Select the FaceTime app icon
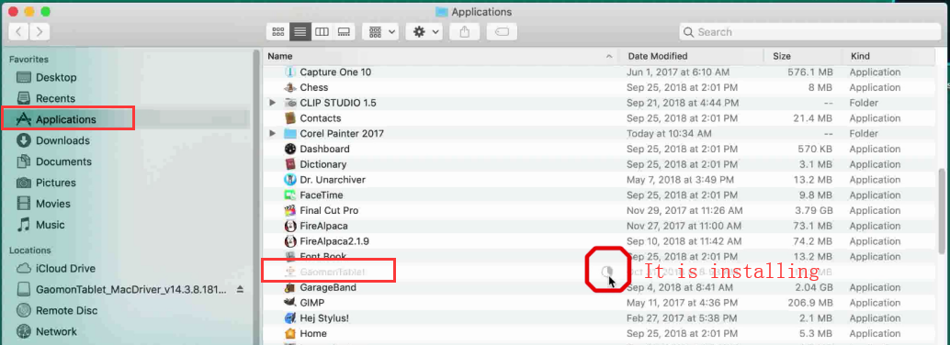Screen dimensions: 950x345 289,195
